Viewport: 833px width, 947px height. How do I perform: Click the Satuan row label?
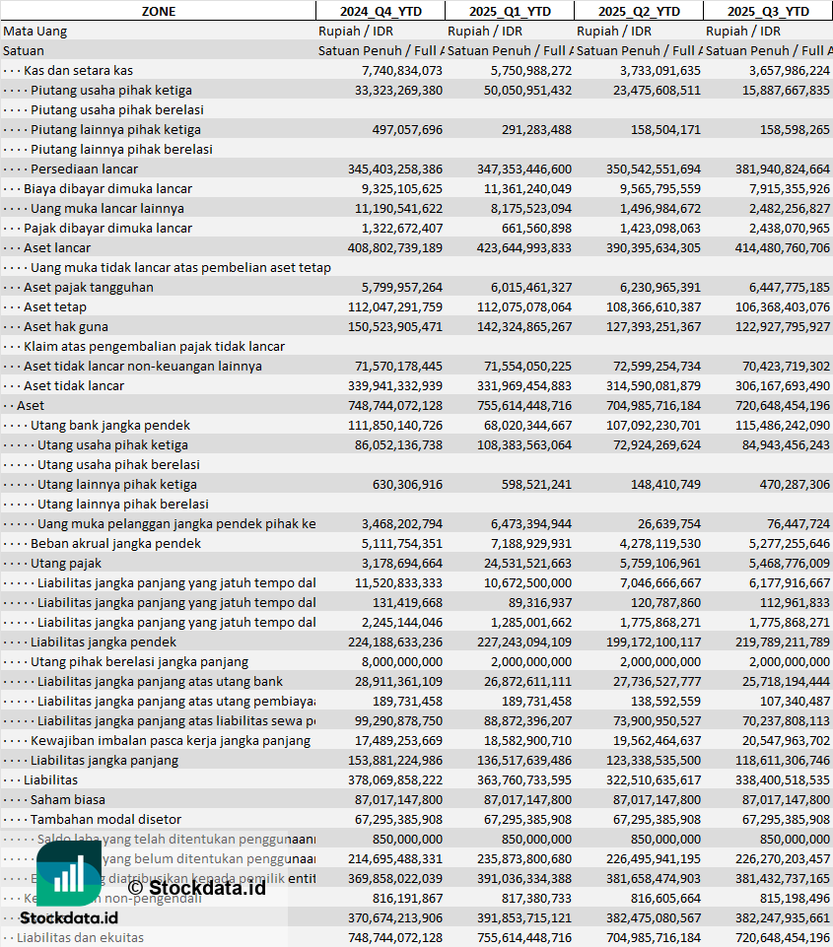[24, 50]
